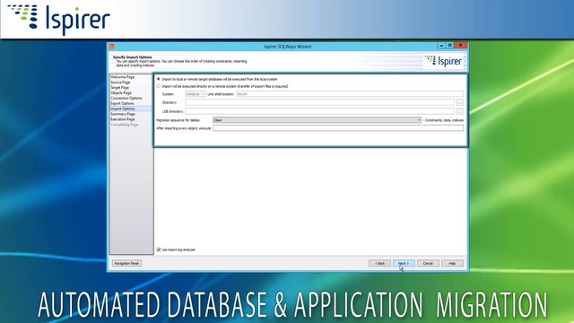The image size is (574, 323).
Task: Click the 'Constraints, data, indexes' text
Action: pyautogui.click(x=444, y=120)
